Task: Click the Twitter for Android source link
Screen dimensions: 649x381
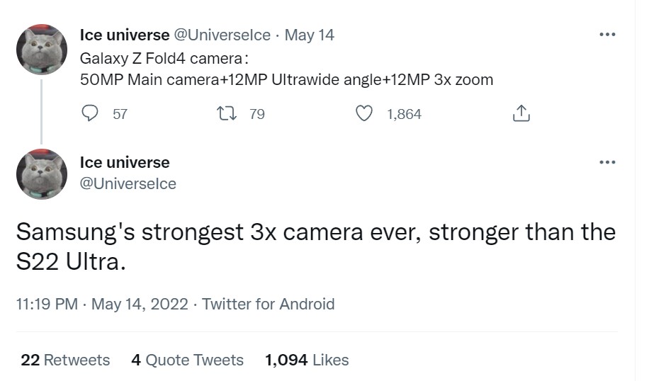Action: 268,305
